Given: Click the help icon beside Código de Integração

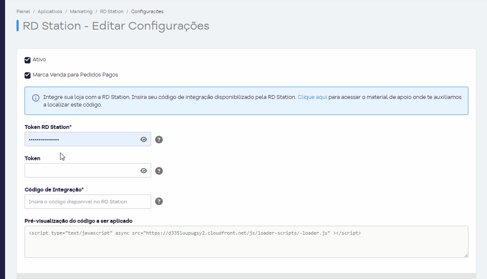Looking at the screenshot, I should (x=159, y=202).
